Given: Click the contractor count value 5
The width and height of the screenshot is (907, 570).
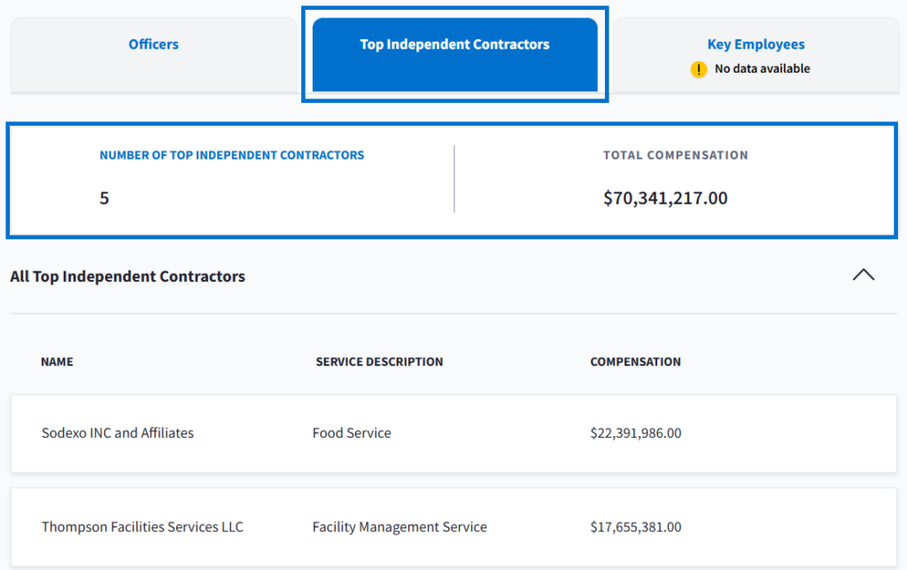Looking at the screenshot, I should 105,198.
